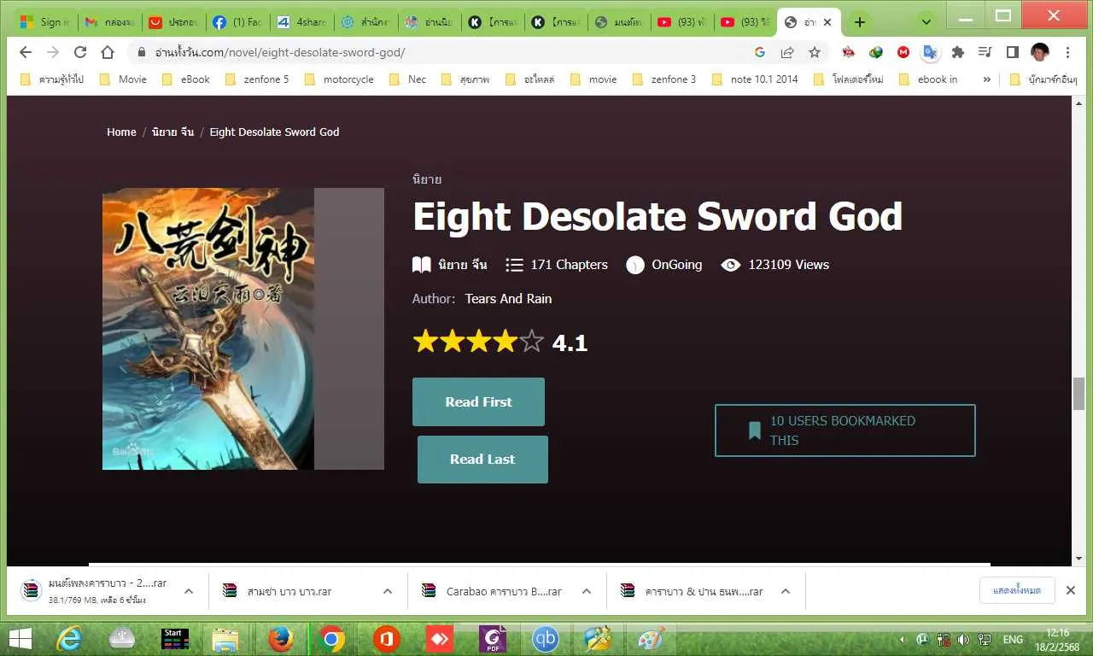Expand options for the fourth .rar download
Image resolution: width=1093 pixels, height=656 pixels.
point(786,591)
